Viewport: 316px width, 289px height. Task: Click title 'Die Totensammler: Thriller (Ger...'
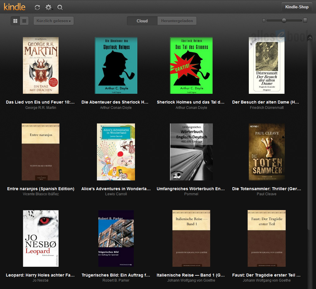coord(267,189)
